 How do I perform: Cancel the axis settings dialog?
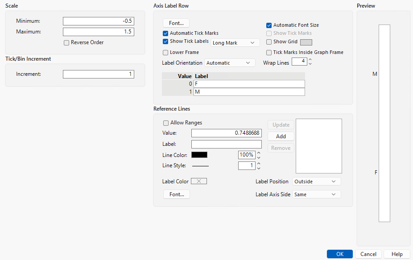368,254
